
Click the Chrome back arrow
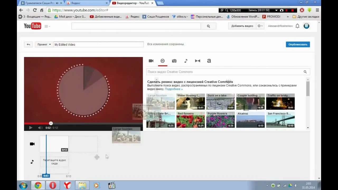coord(21,10)
